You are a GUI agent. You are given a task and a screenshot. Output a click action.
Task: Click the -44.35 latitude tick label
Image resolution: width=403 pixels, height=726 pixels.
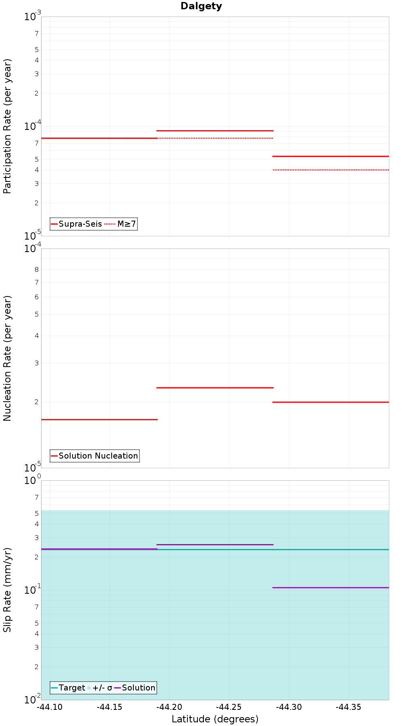tap(348, 707)
